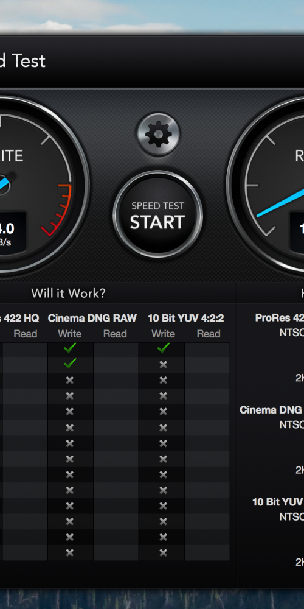Click 'NTSC' under the right panel ProRes heading
The image size is (304, 609).
[x=292, y=333]
